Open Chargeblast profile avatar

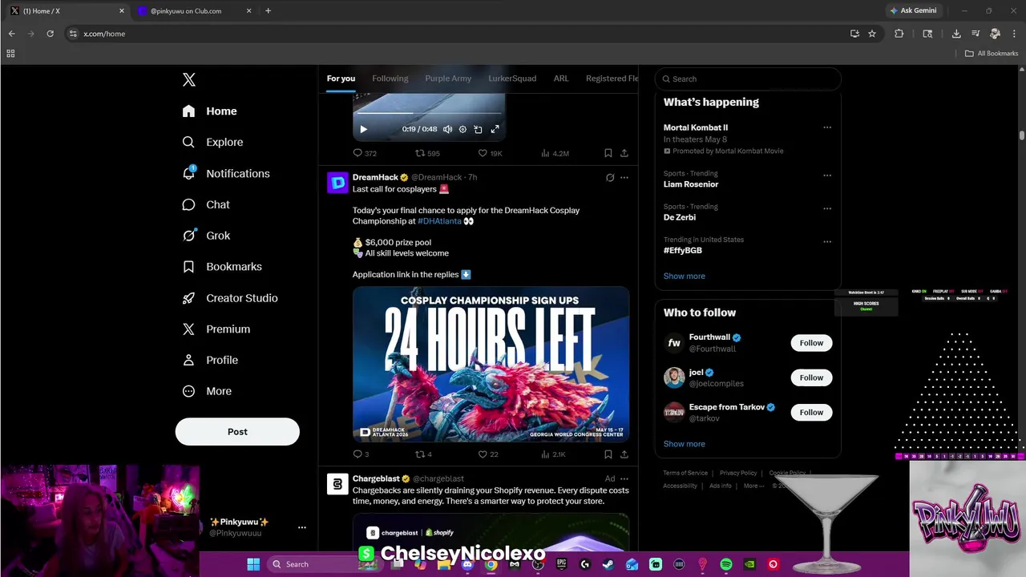pos(337,484)
